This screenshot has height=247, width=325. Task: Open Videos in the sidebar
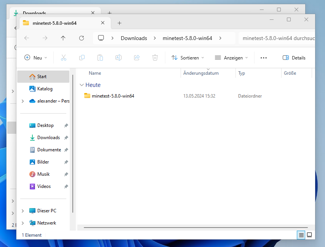[43, 186]
